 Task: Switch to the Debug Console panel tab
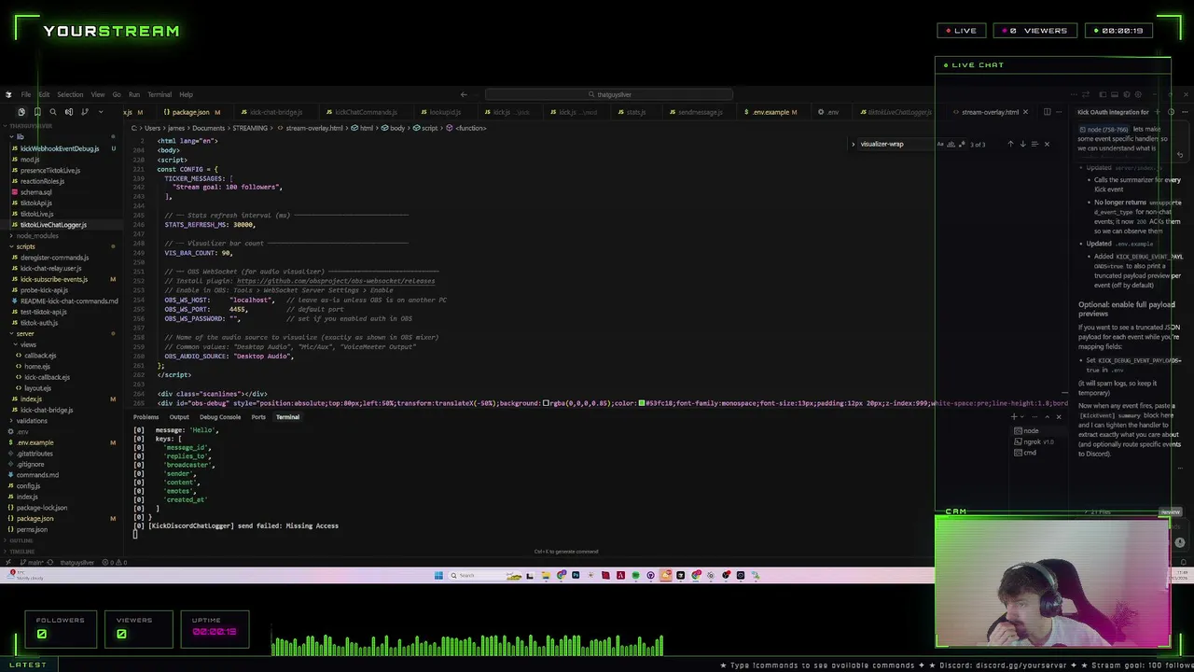[x=220, y=417]
